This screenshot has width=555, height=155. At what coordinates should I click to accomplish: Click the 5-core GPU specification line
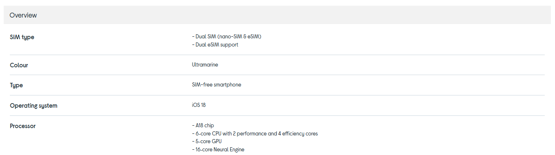[208, 142]
